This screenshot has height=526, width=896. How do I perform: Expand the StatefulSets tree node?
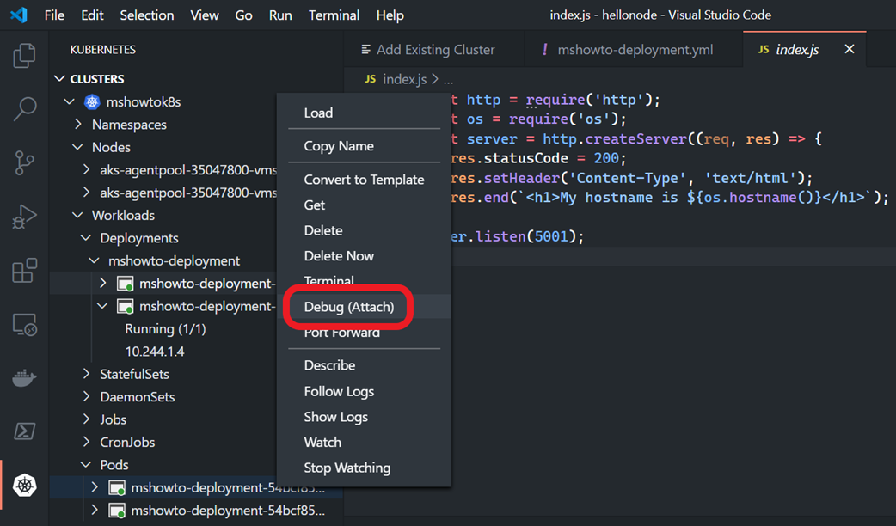coord(86,374)
